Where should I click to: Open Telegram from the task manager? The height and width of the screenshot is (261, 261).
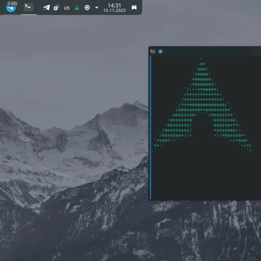coord(11,8)
